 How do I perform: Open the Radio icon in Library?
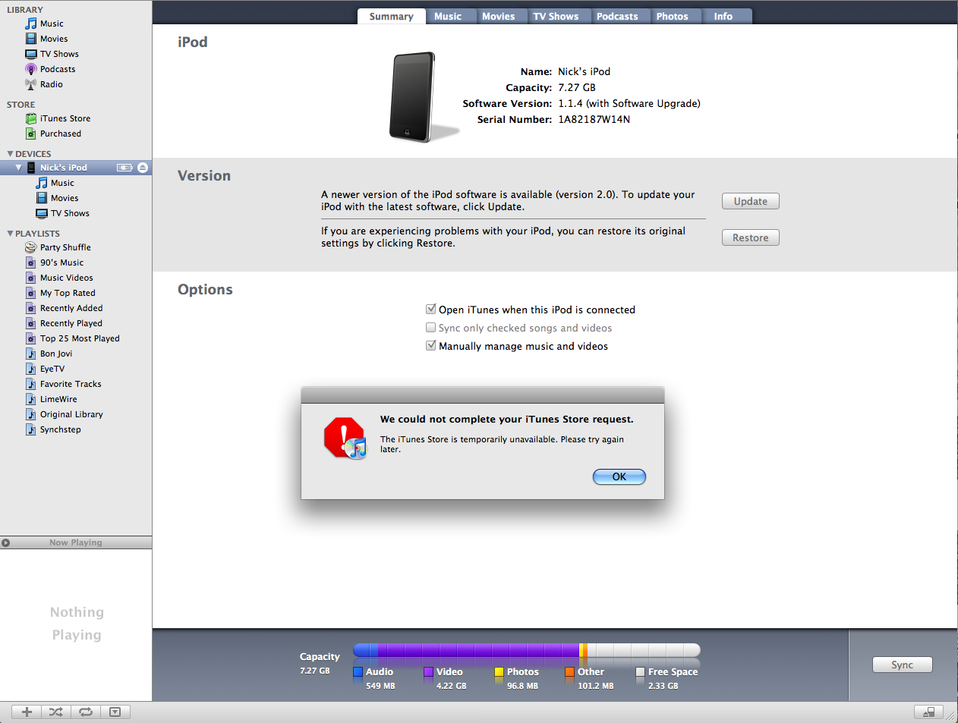pyautogui.click(x=31, y=84)
